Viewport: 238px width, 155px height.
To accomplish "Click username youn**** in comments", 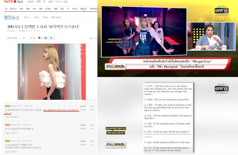I will (14, 125).
